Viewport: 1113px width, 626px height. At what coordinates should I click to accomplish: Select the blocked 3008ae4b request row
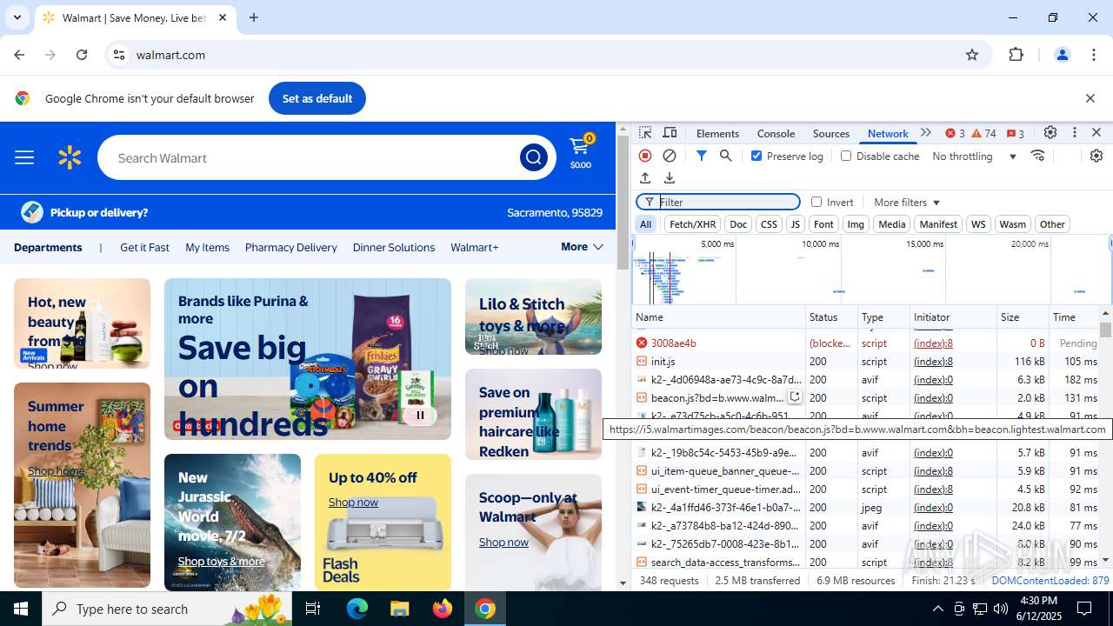coord(865,343)
